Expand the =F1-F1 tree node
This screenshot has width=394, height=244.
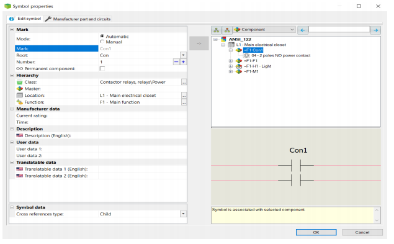[x=230, y=61]
